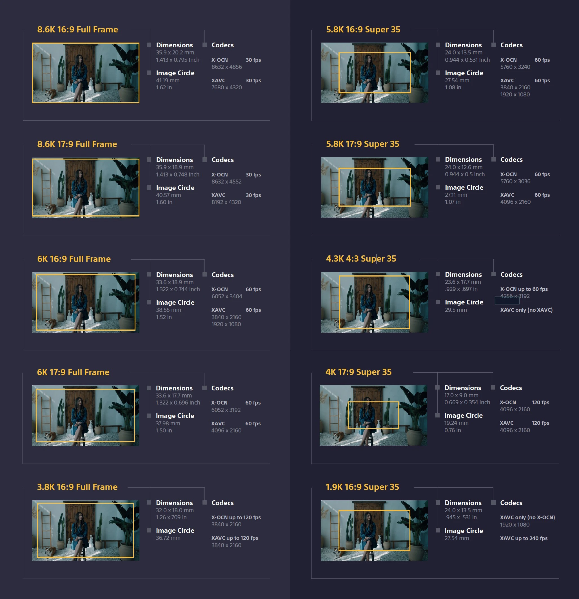579x599 pixels.
Task: Click the '8192 x 4320' XAVC resolution
Action: pos(226,202)
